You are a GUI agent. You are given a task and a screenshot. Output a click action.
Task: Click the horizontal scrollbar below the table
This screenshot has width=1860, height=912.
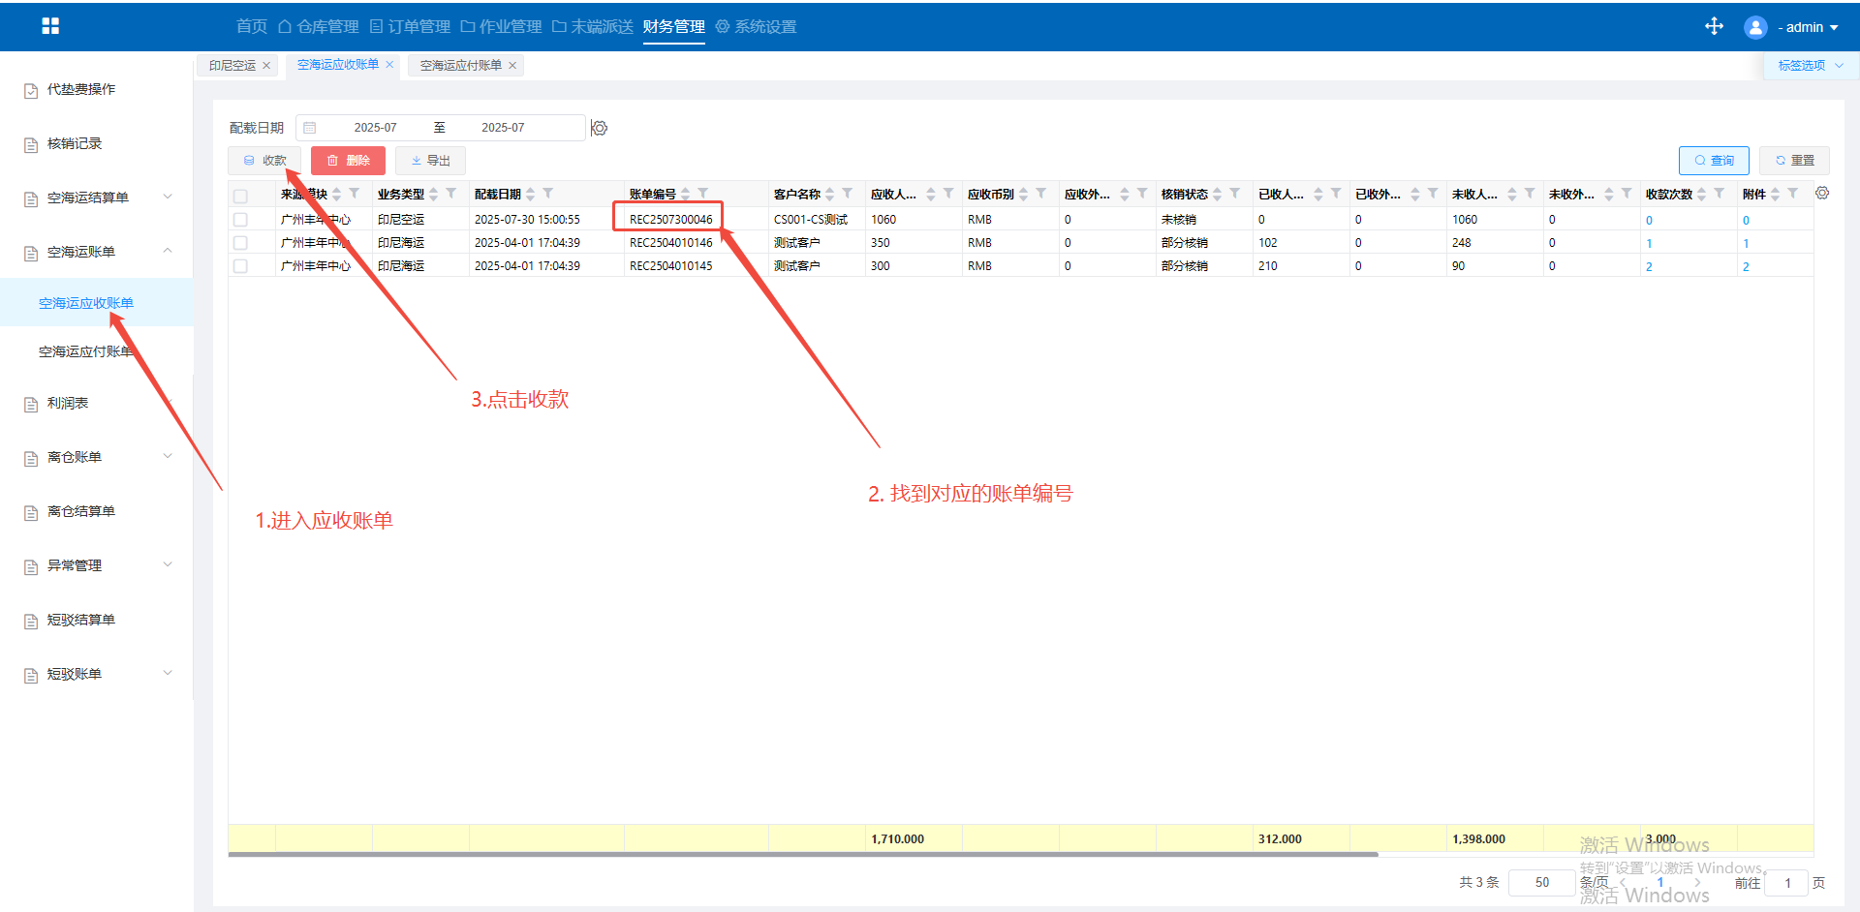pyautogui.click(x=802, y=855)
